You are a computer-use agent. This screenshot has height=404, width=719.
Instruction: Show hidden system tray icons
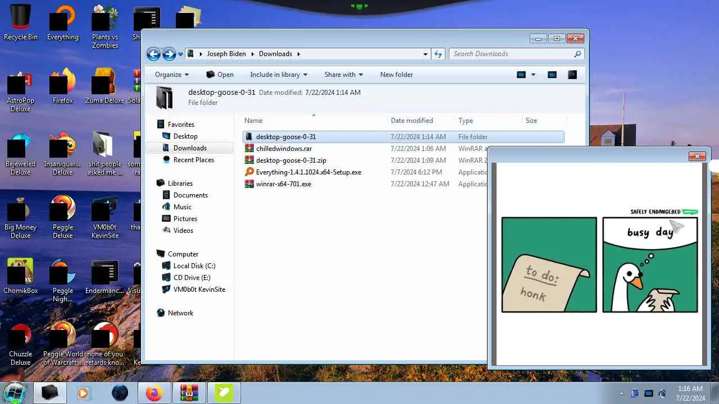coord(621,393)
